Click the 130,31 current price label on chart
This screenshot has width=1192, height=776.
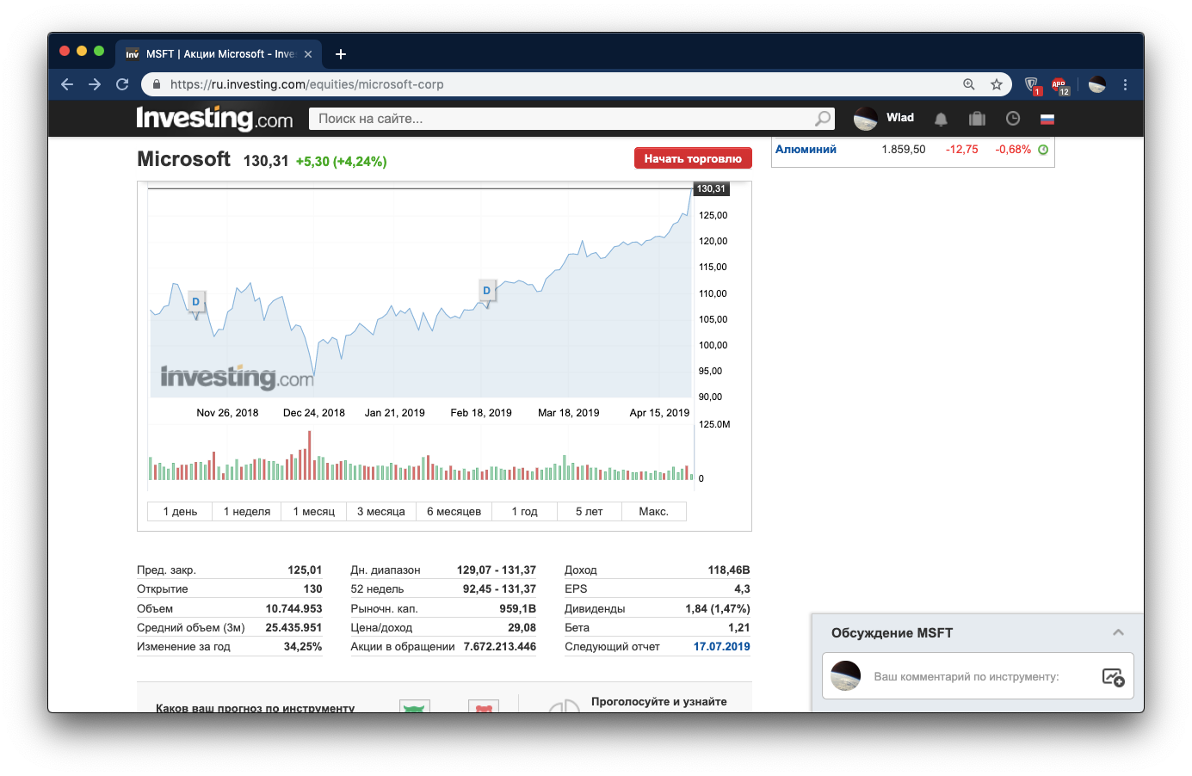tap(711, 189)
